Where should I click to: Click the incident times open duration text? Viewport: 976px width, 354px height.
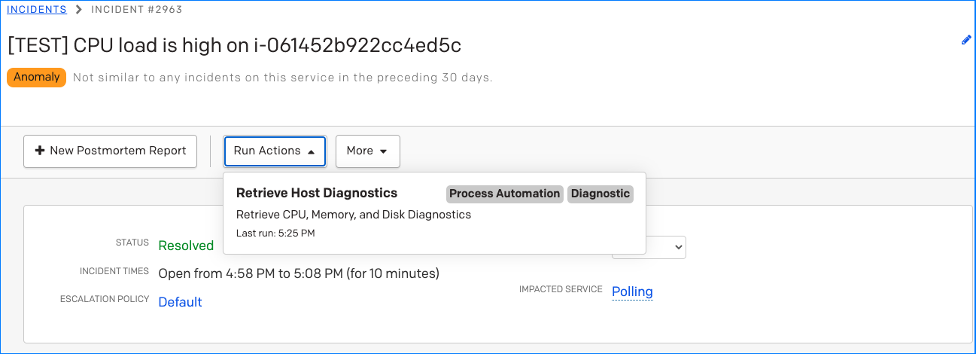299,273
